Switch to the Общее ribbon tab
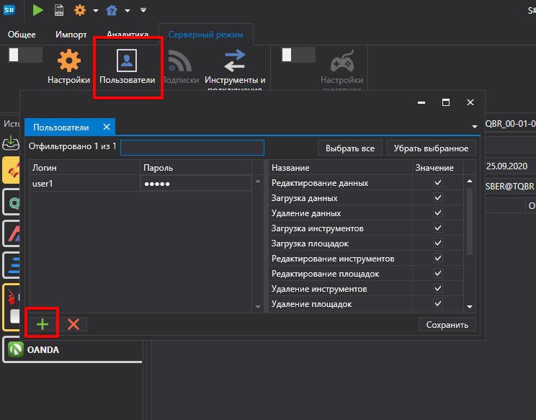Image resolution: width=536 pixels, height=420 pixels. point(22,35)
